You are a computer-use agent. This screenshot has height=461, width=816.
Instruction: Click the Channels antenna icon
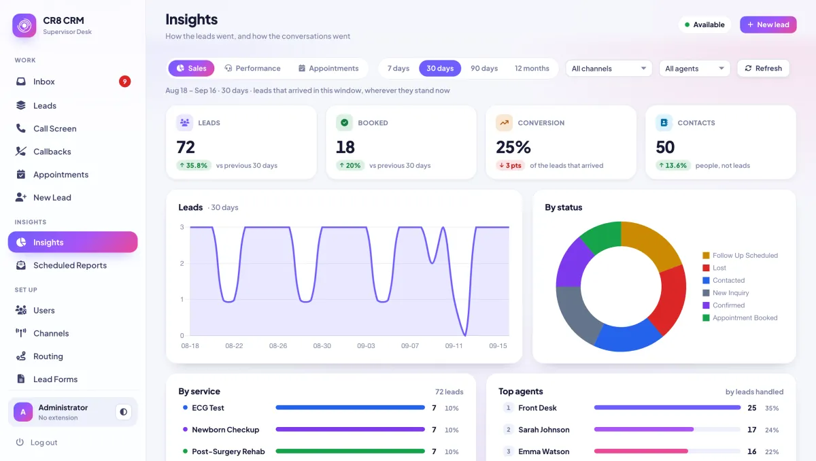pyautogui.click(x=21, y=333)
